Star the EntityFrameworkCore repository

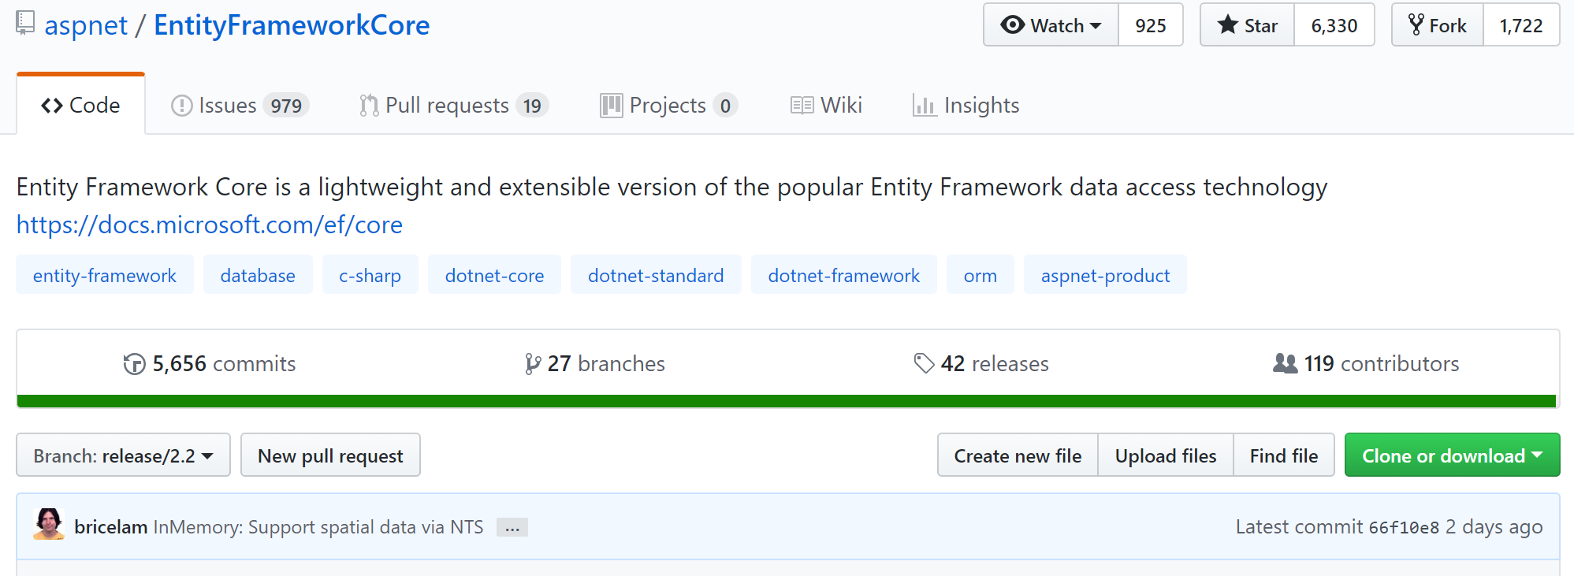click(1248, 25)
